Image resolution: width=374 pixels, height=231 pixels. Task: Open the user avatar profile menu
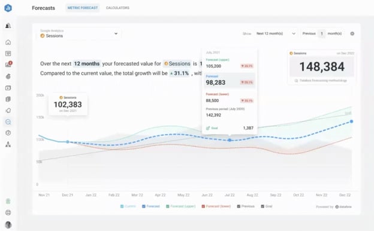pos(8,225)
